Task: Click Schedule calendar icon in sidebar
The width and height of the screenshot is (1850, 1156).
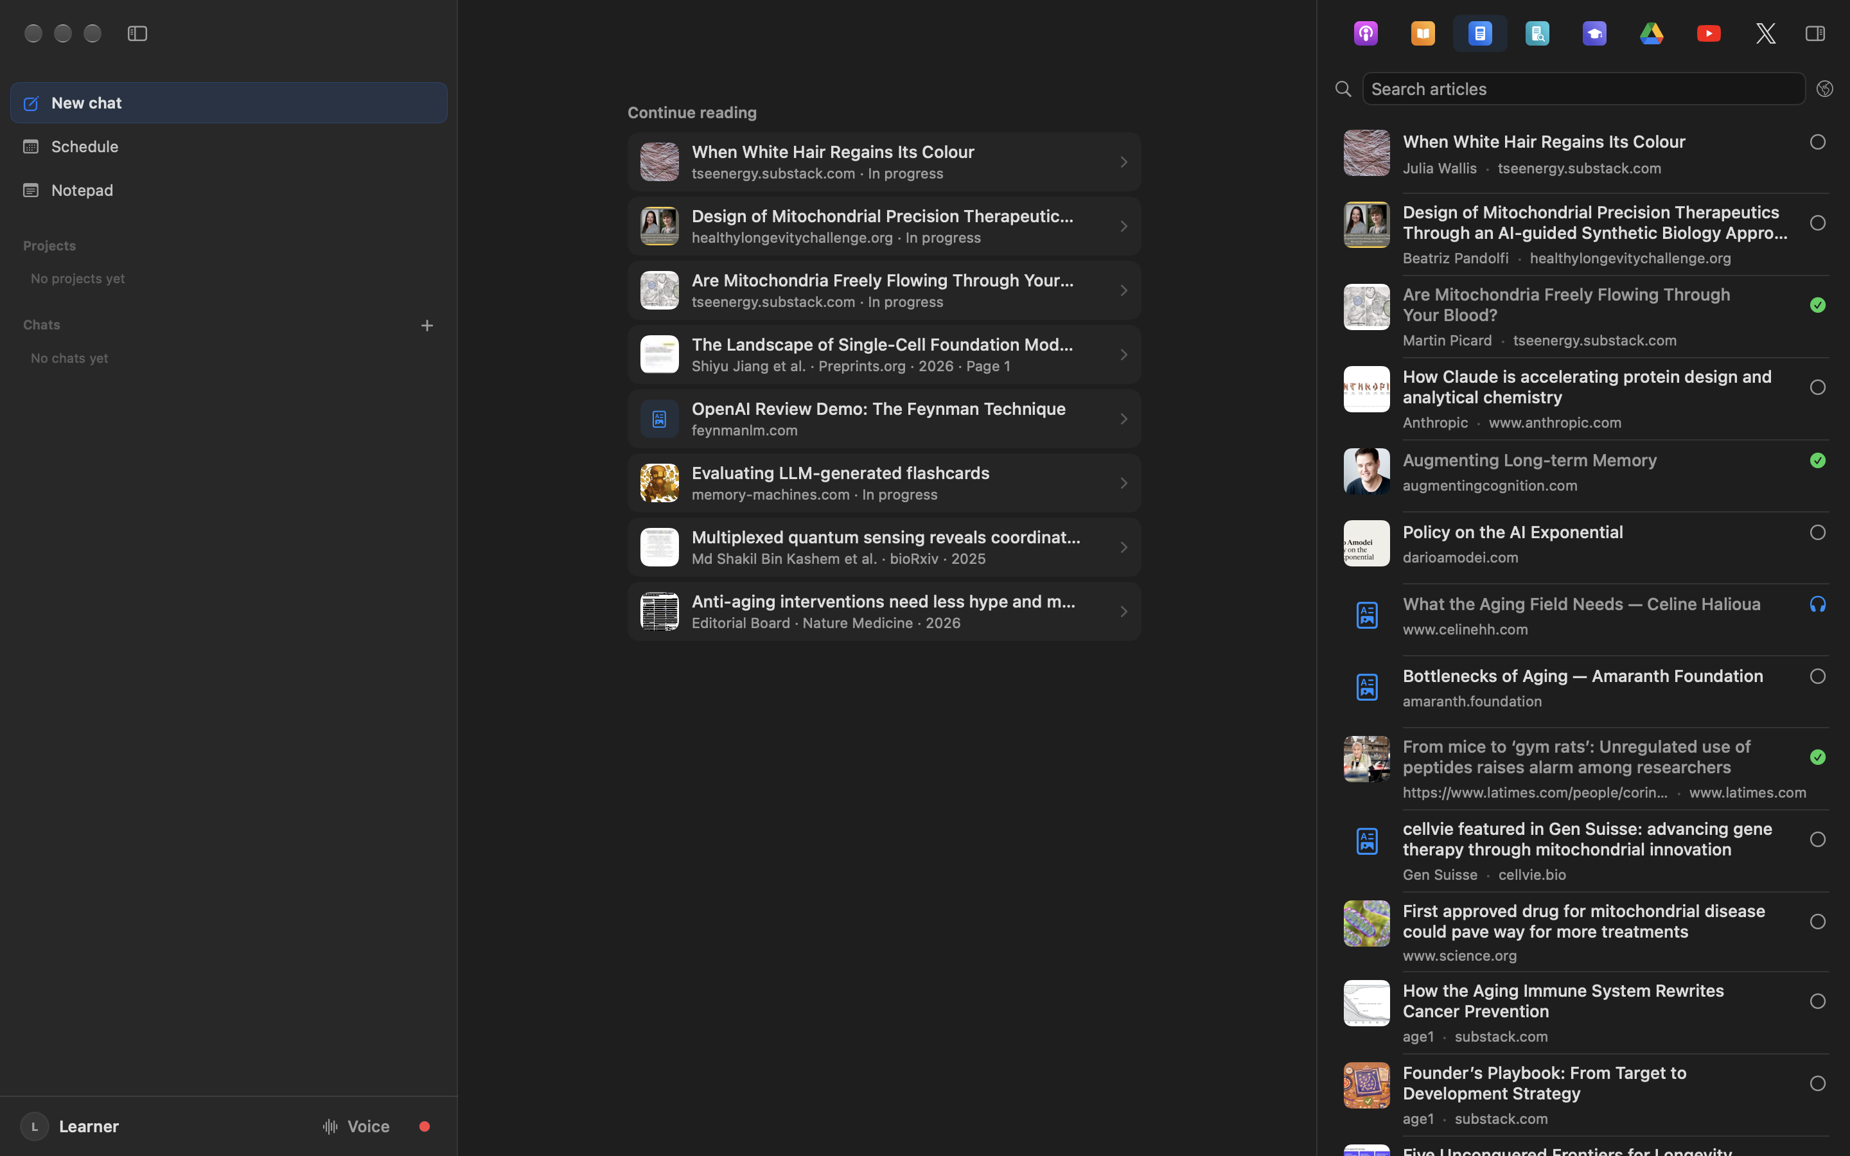Action: tap(31, 147)
